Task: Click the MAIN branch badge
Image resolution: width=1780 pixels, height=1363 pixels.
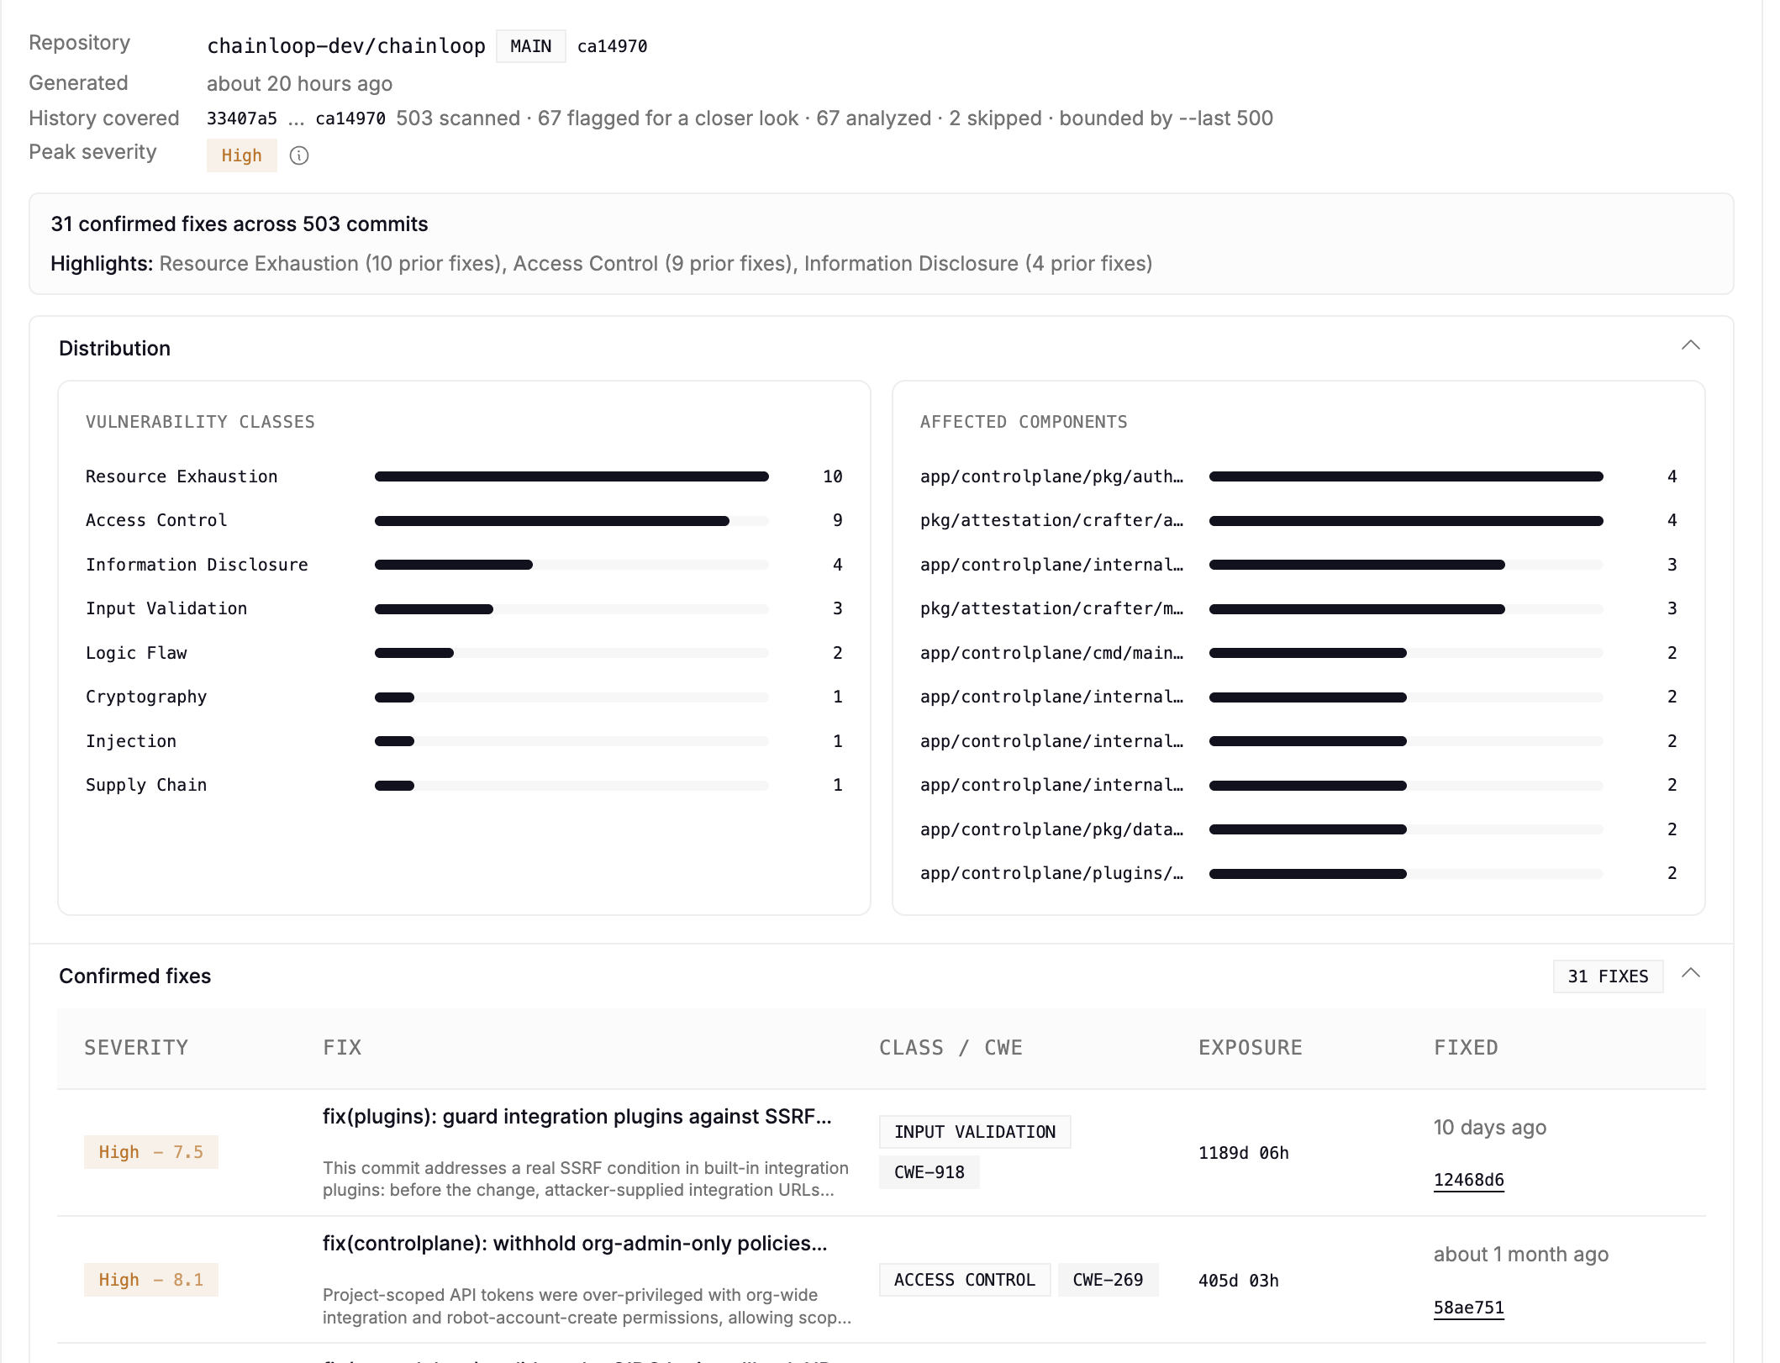Action: pyautogui.click(x=530, y=46)
